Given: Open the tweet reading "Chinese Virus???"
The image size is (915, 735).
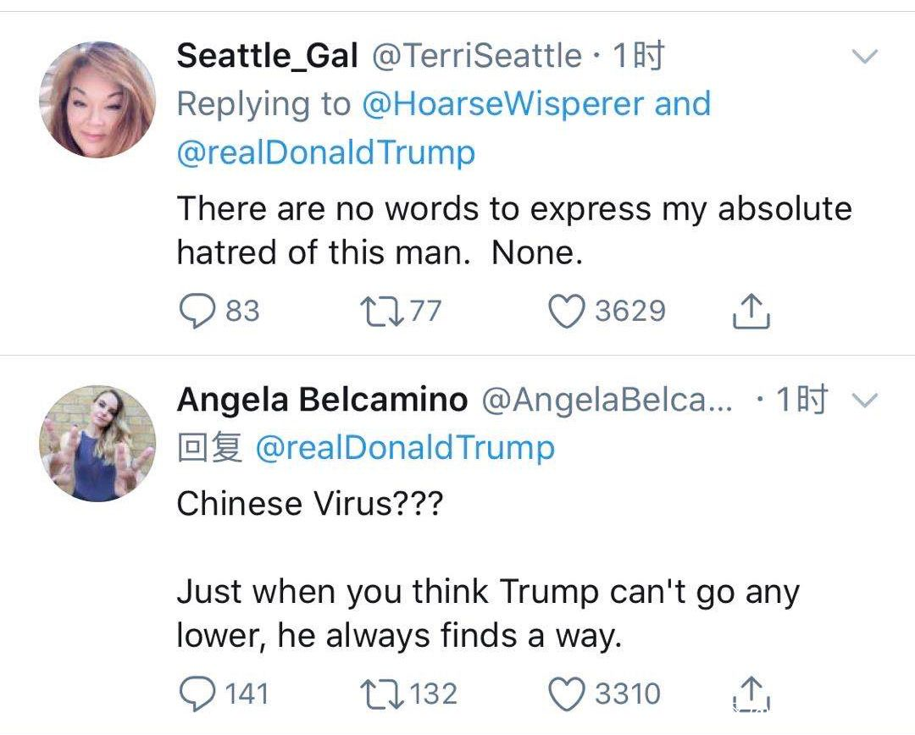Looking at the screenshot, I should tap(310, 503).
